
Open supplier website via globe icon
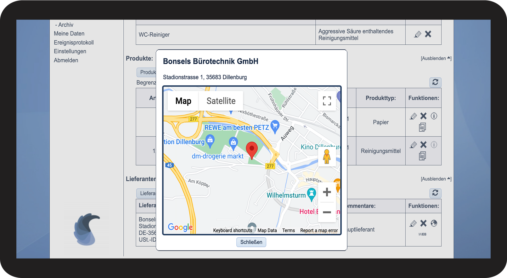pos(434,223)
